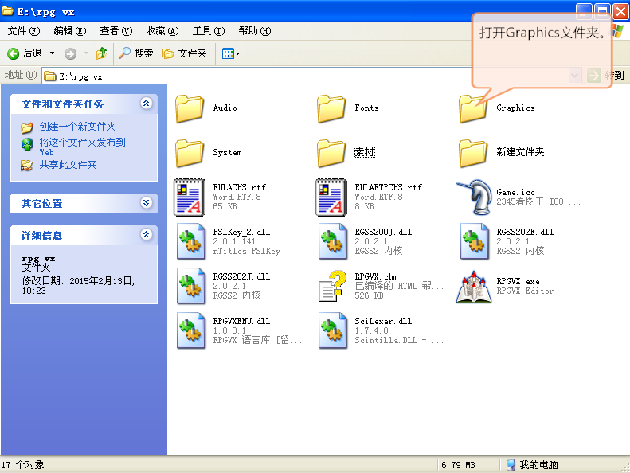Image resolution: width=630 pixels, height=473 pixels.
Task: Open the 编辑(E) menu
Action: [70, 31]
